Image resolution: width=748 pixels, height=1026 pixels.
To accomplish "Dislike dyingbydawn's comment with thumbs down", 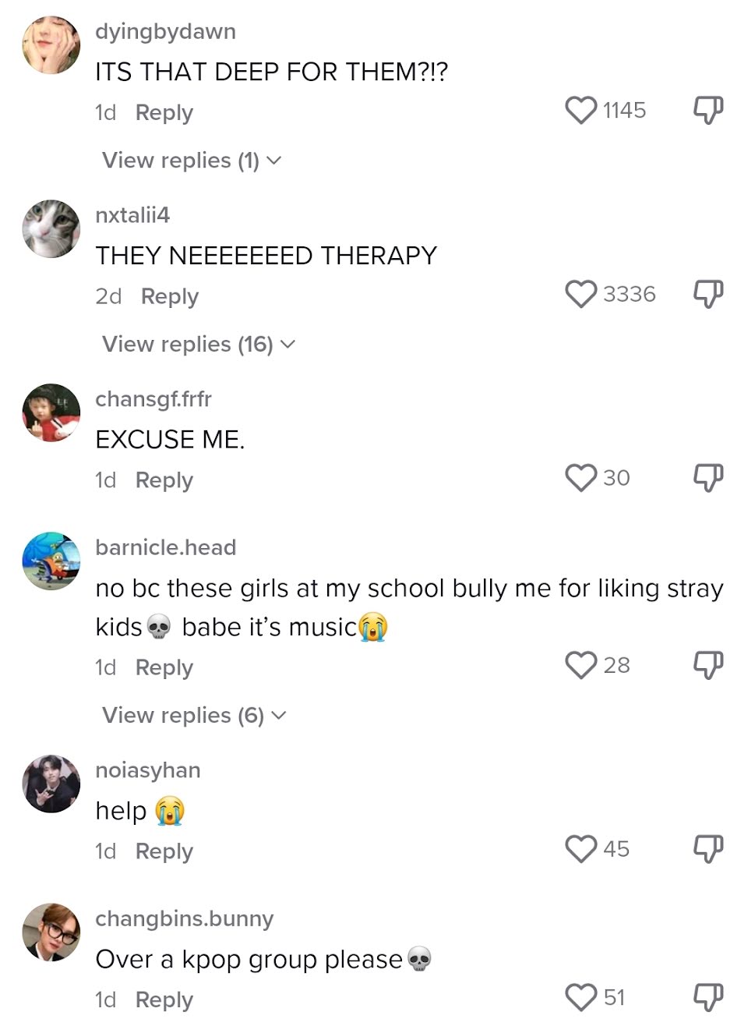I will click(708, 111).
